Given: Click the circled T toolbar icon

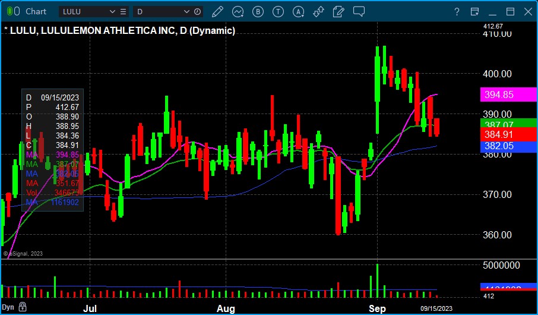Looking at the screenshot, I should (278, 11).
